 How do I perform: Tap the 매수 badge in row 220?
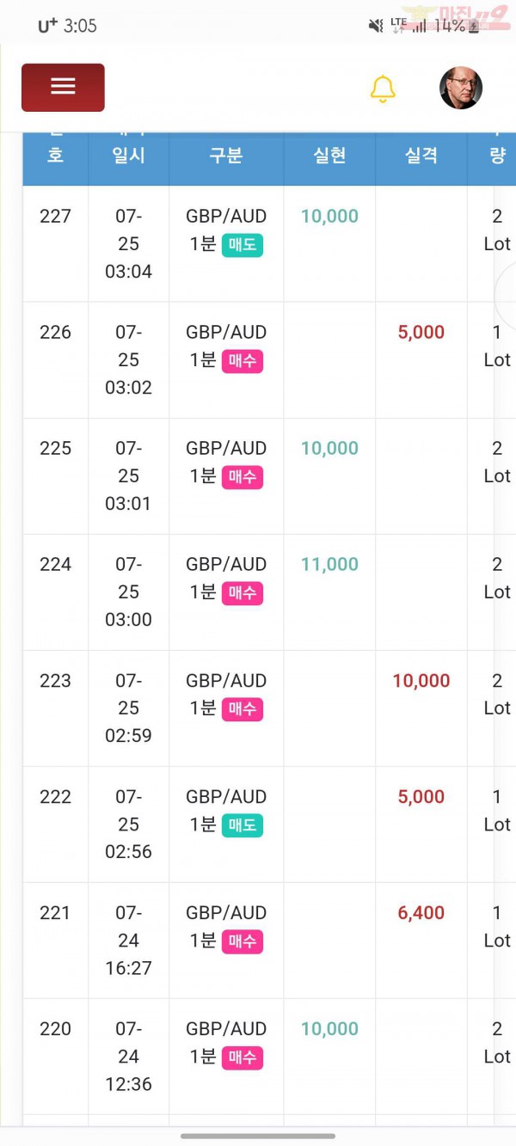click(x=243, y=1057)
